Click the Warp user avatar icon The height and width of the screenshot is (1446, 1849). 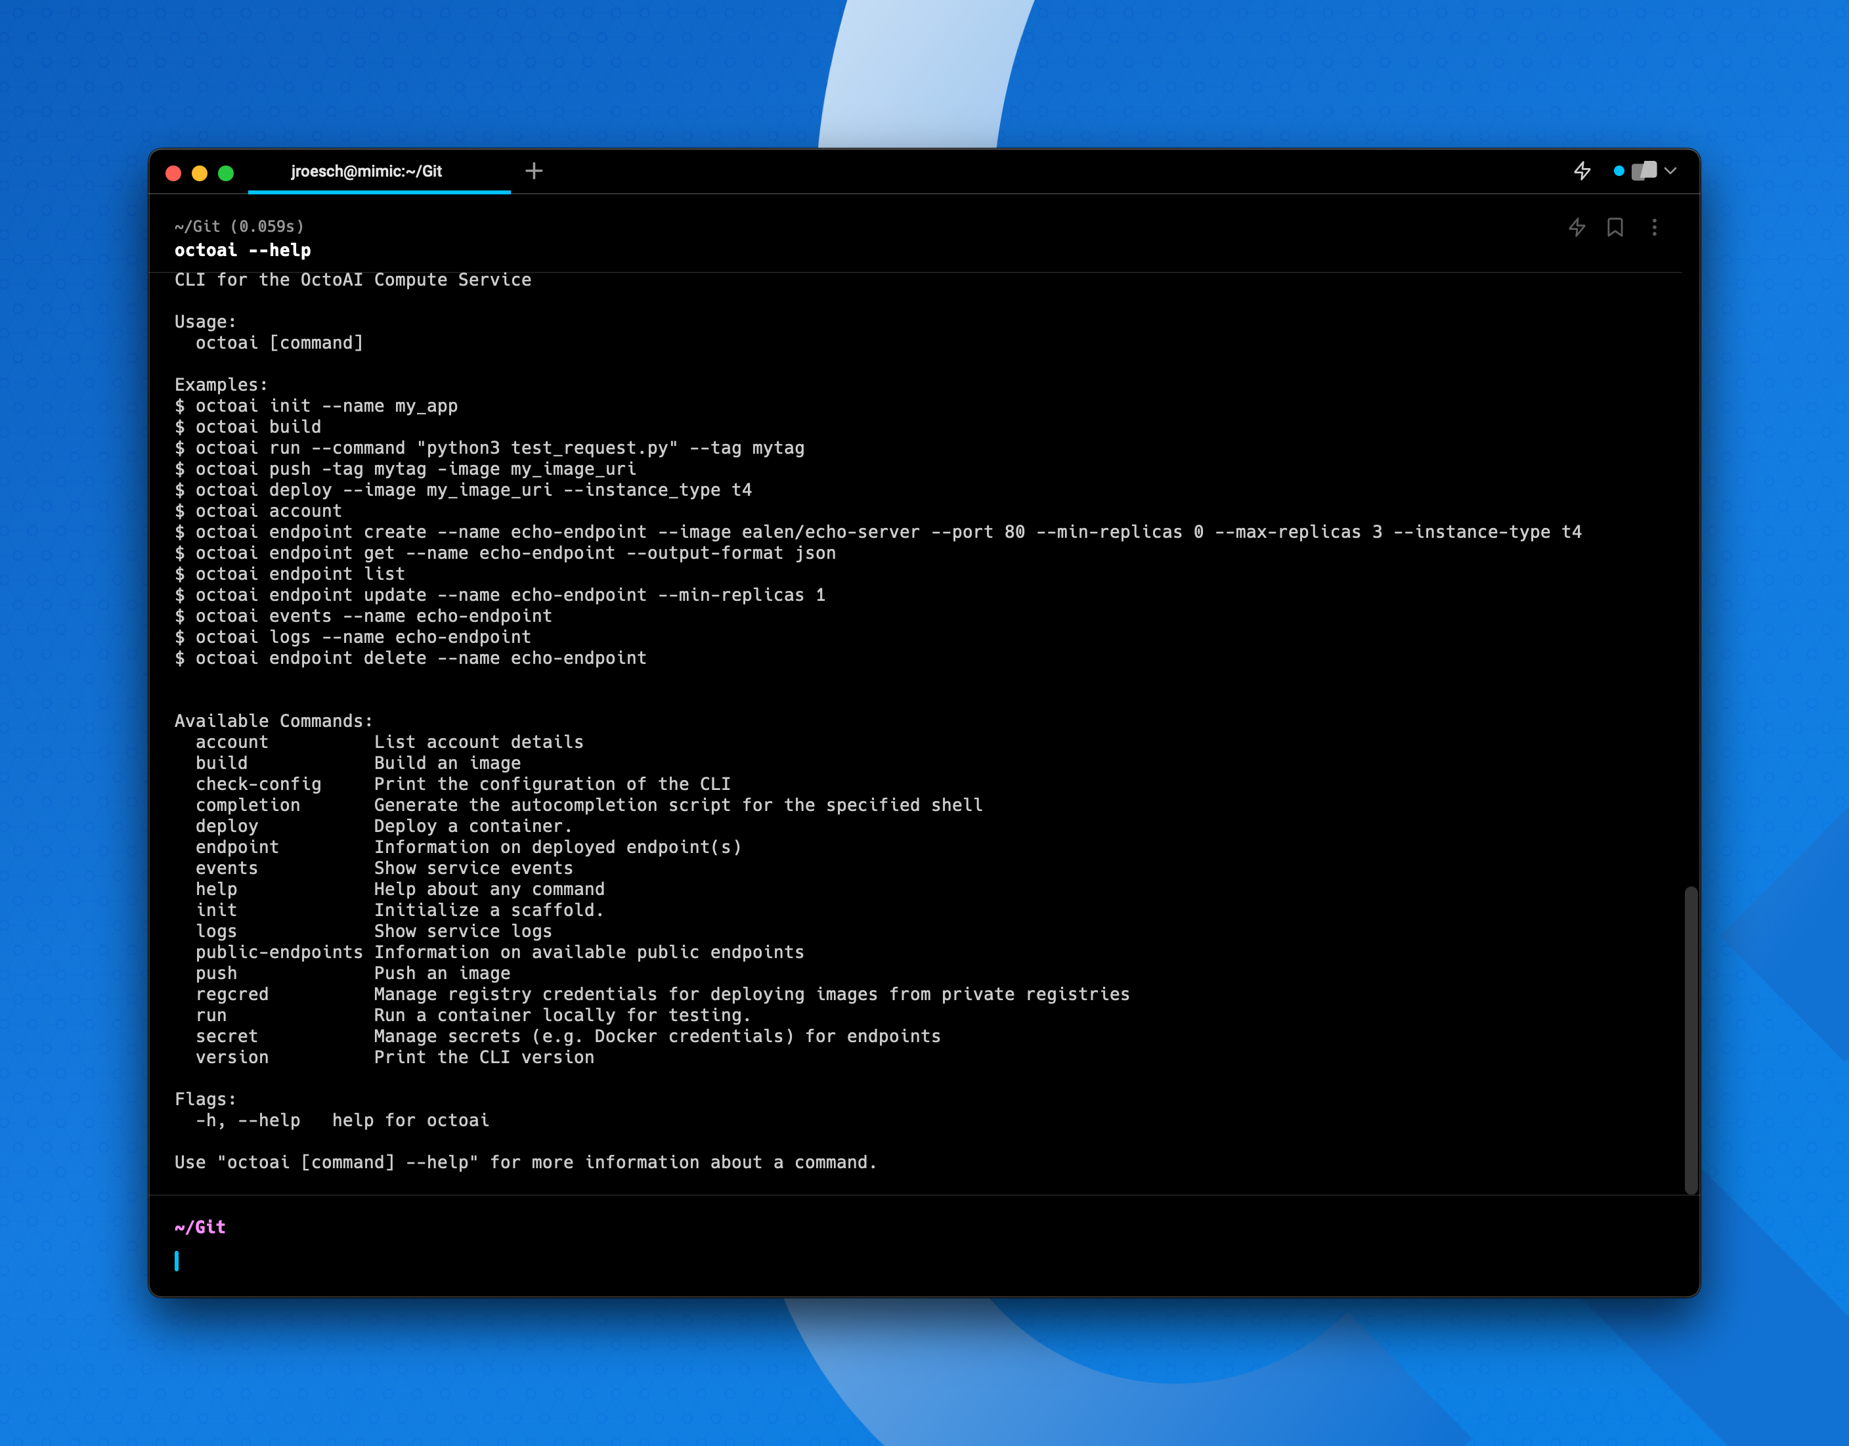(x=1643, y=171)
